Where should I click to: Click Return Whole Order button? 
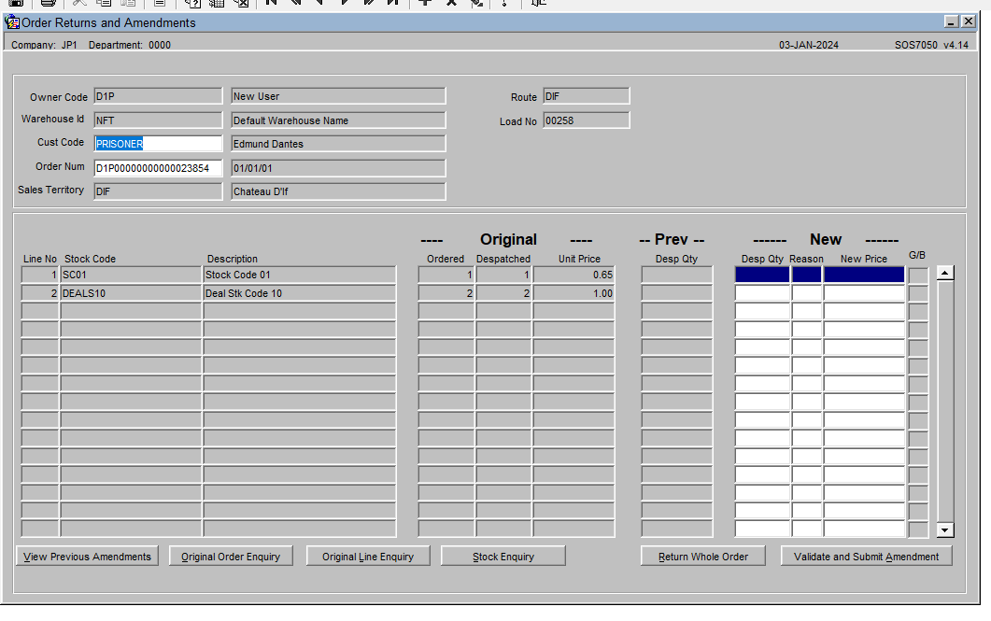pyautogui.click(x=702, y=556)
